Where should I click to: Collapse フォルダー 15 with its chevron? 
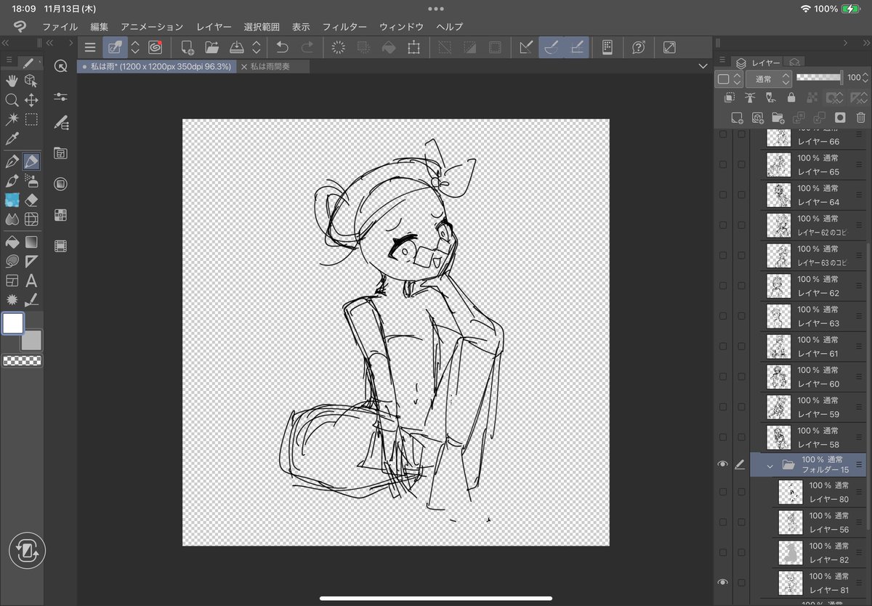coord(770,466)
